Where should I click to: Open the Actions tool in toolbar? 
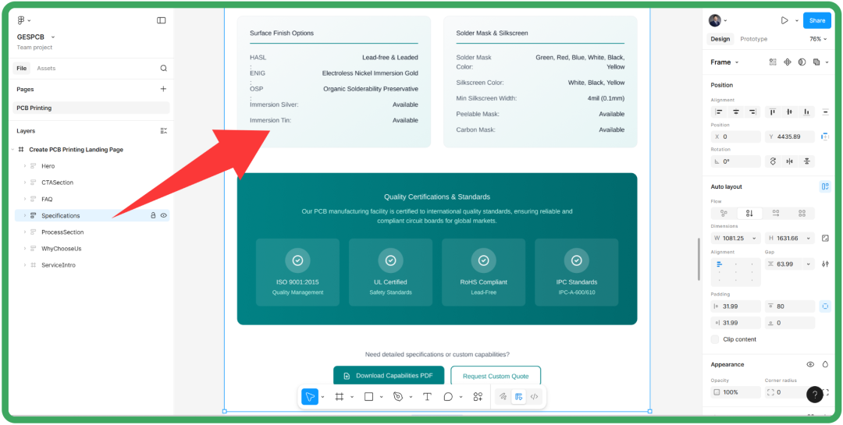478,397
